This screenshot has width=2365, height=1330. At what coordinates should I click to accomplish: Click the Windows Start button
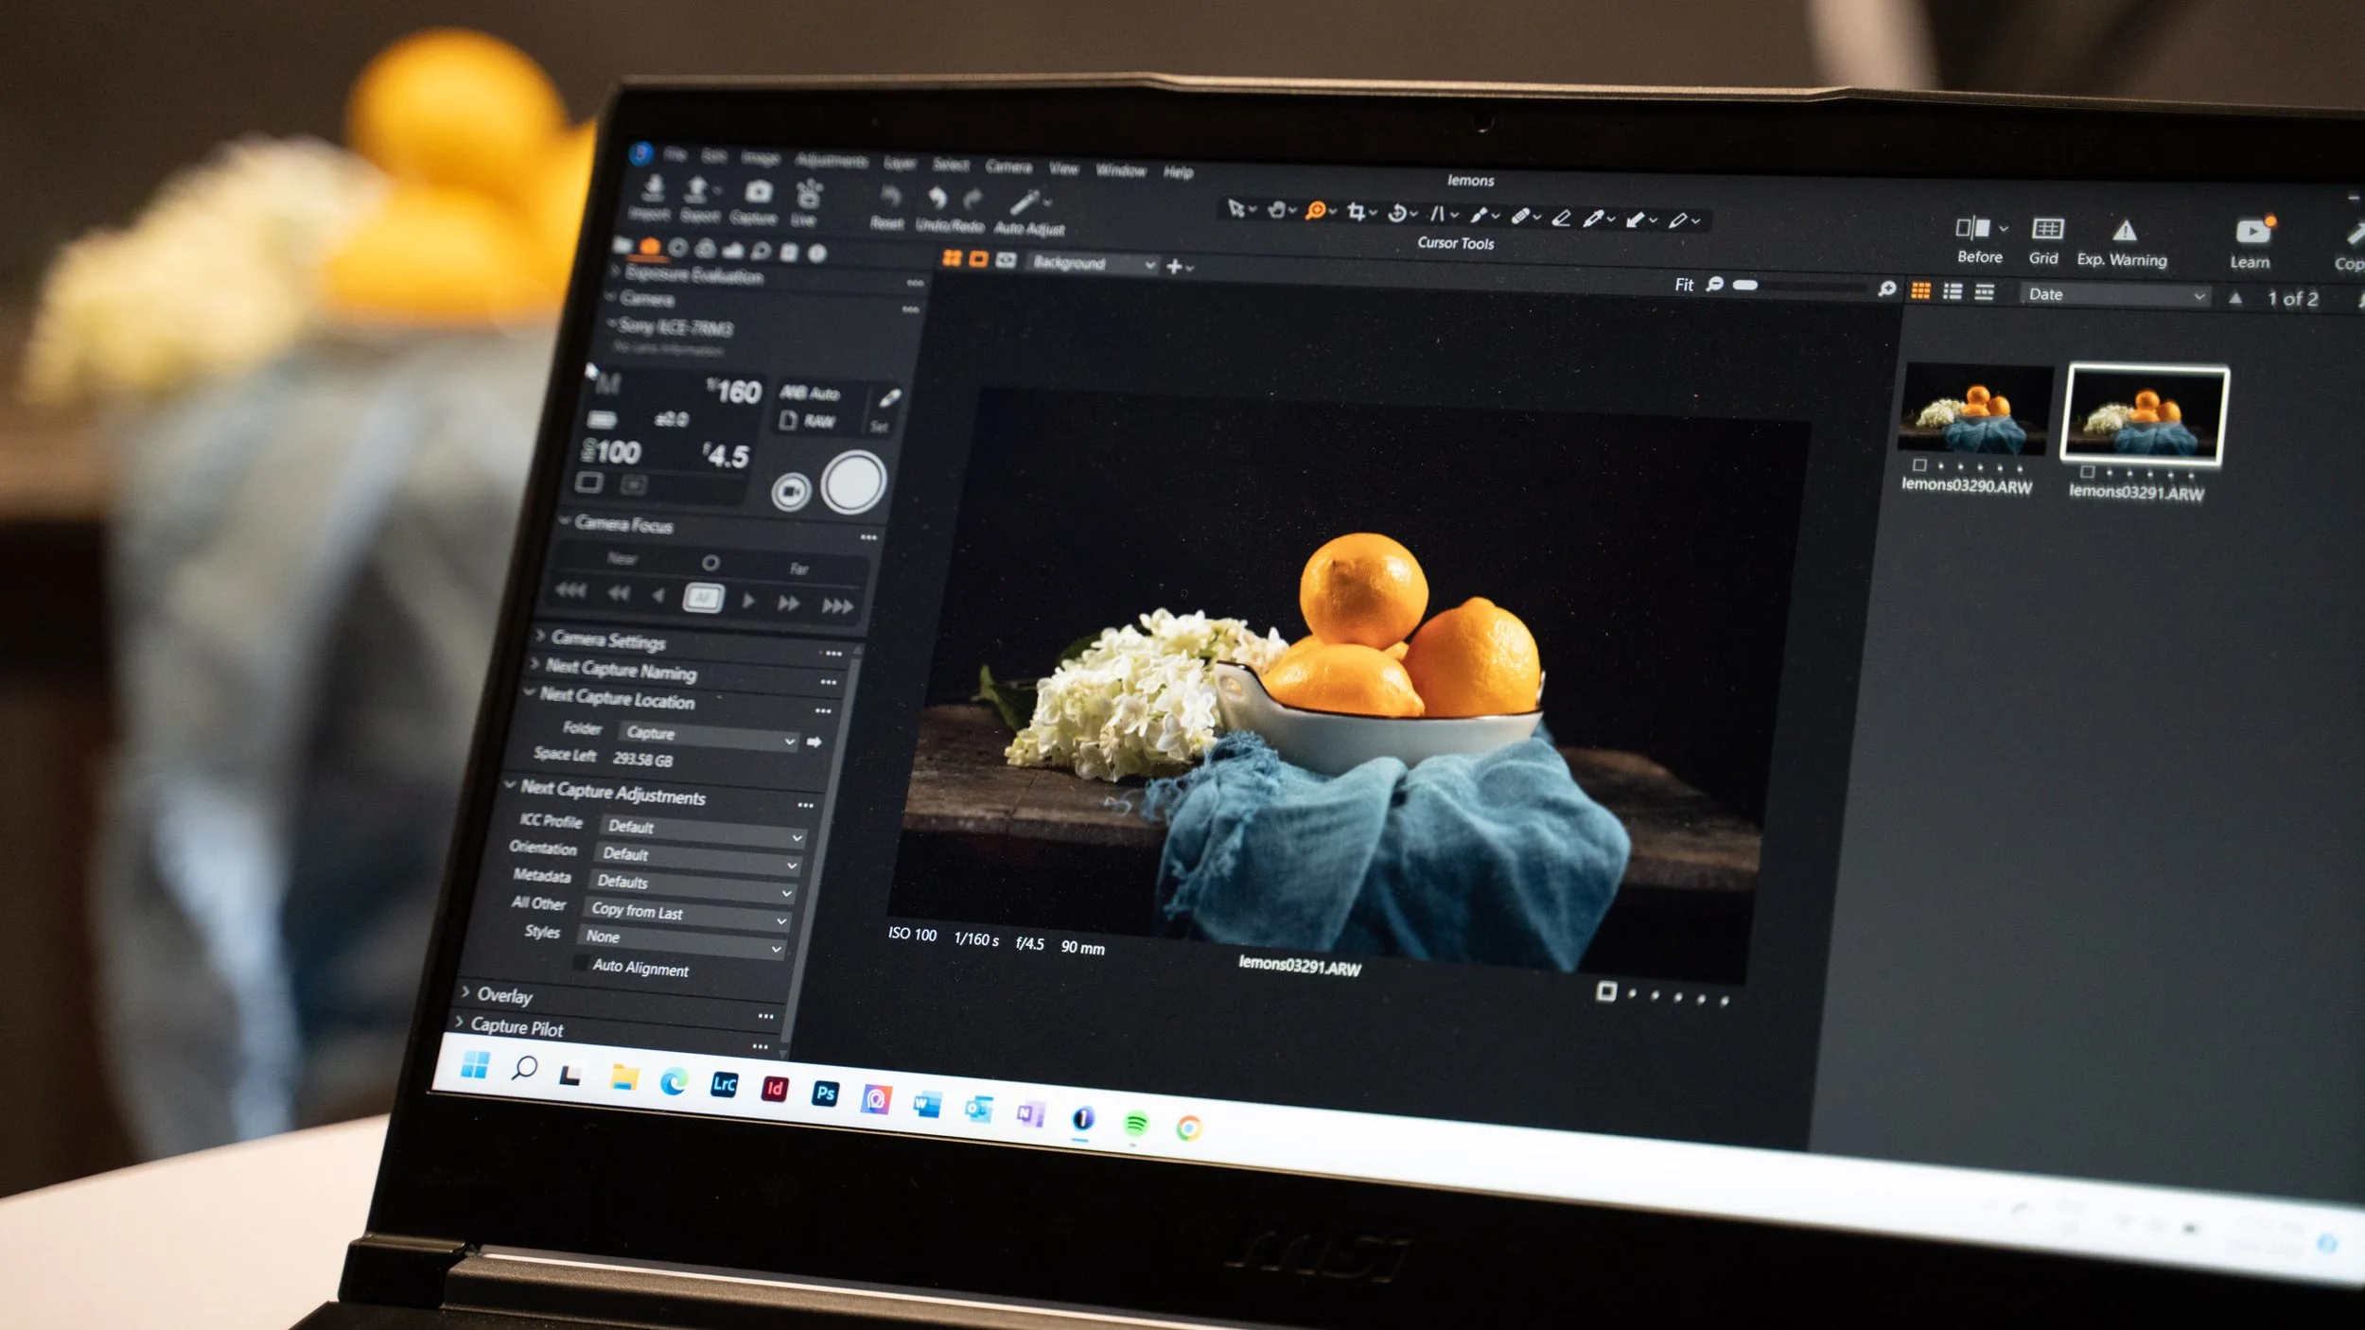pos(475,1064)
